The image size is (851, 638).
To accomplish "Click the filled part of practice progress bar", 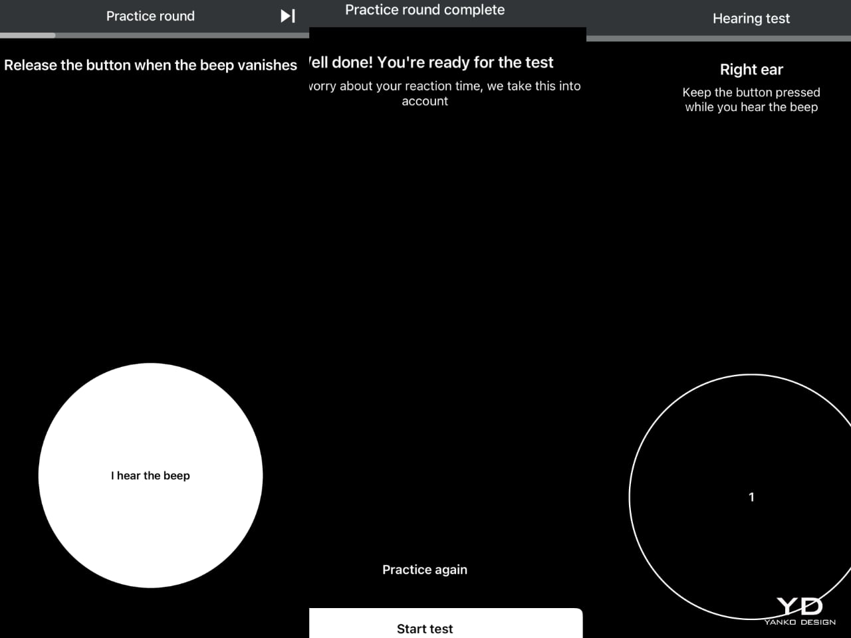I will pos(27,35).
